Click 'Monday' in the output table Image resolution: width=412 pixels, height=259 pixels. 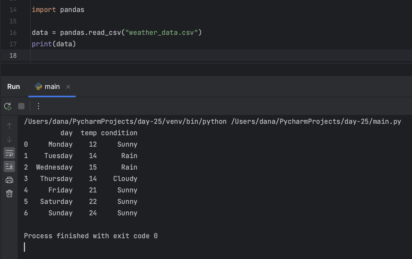tap(60, 145)
